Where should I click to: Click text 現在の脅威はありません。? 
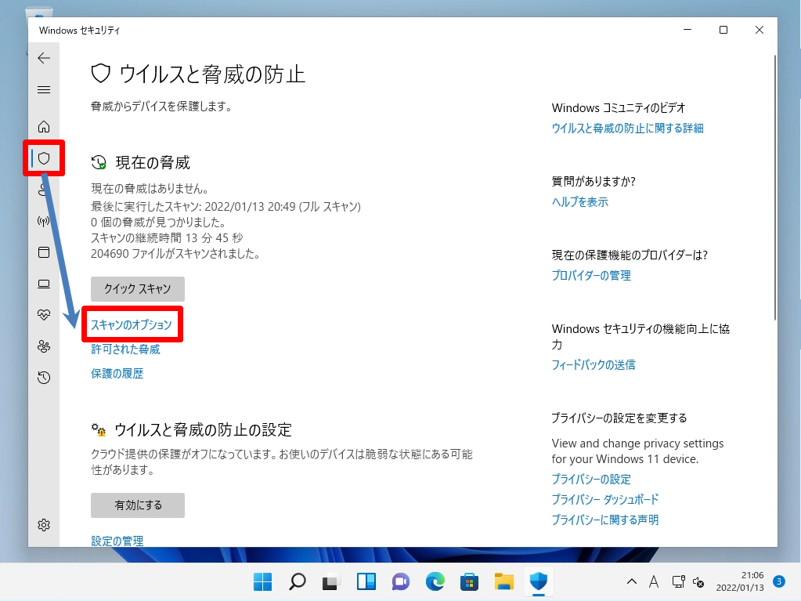150,189
